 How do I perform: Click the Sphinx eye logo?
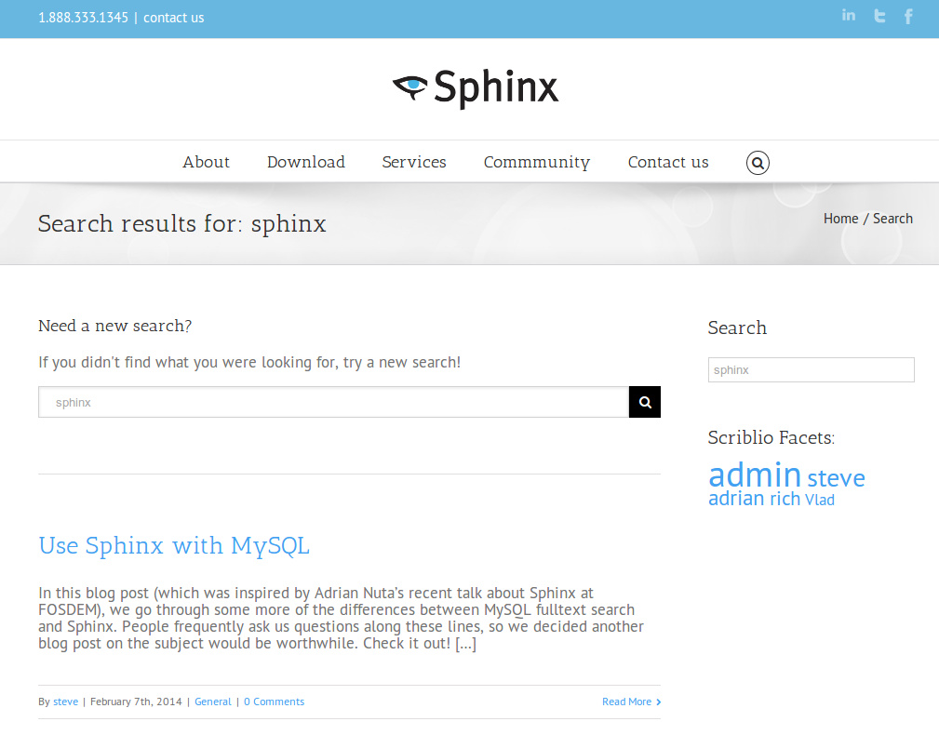click(409, 87)
